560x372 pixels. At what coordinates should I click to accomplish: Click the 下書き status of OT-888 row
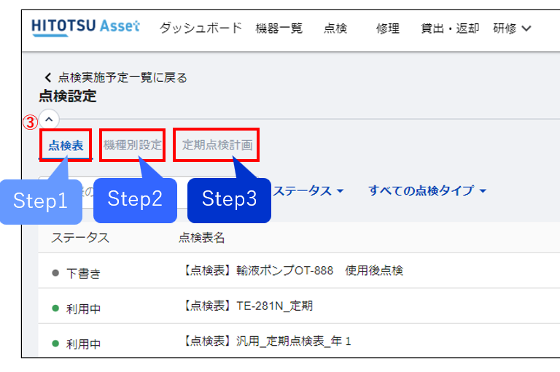coord(77,274)
